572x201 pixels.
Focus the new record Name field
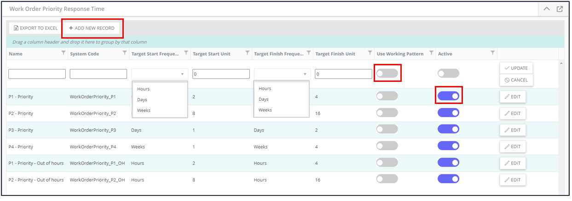coord(37,74)
